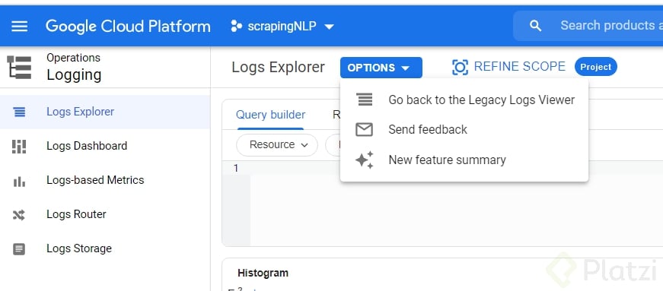Click the Logs-based Metrics bar chart icon
The width and height of the screenshot is (663, 291).
coord(19,182)
